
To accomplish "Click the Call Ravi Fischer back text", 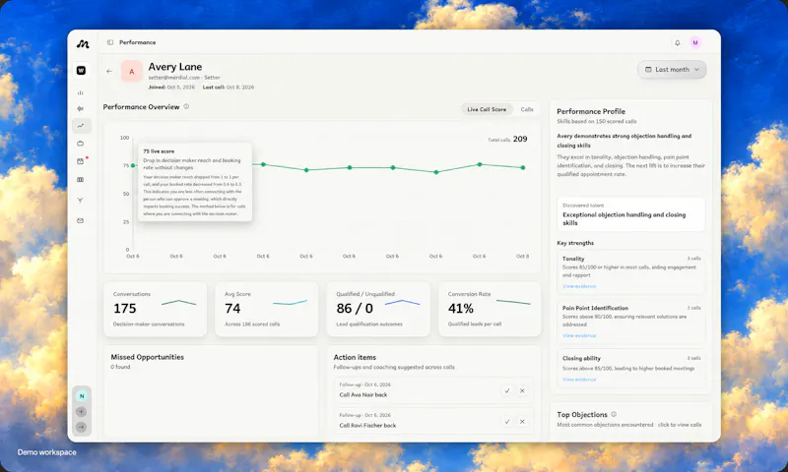I will 367,426.
